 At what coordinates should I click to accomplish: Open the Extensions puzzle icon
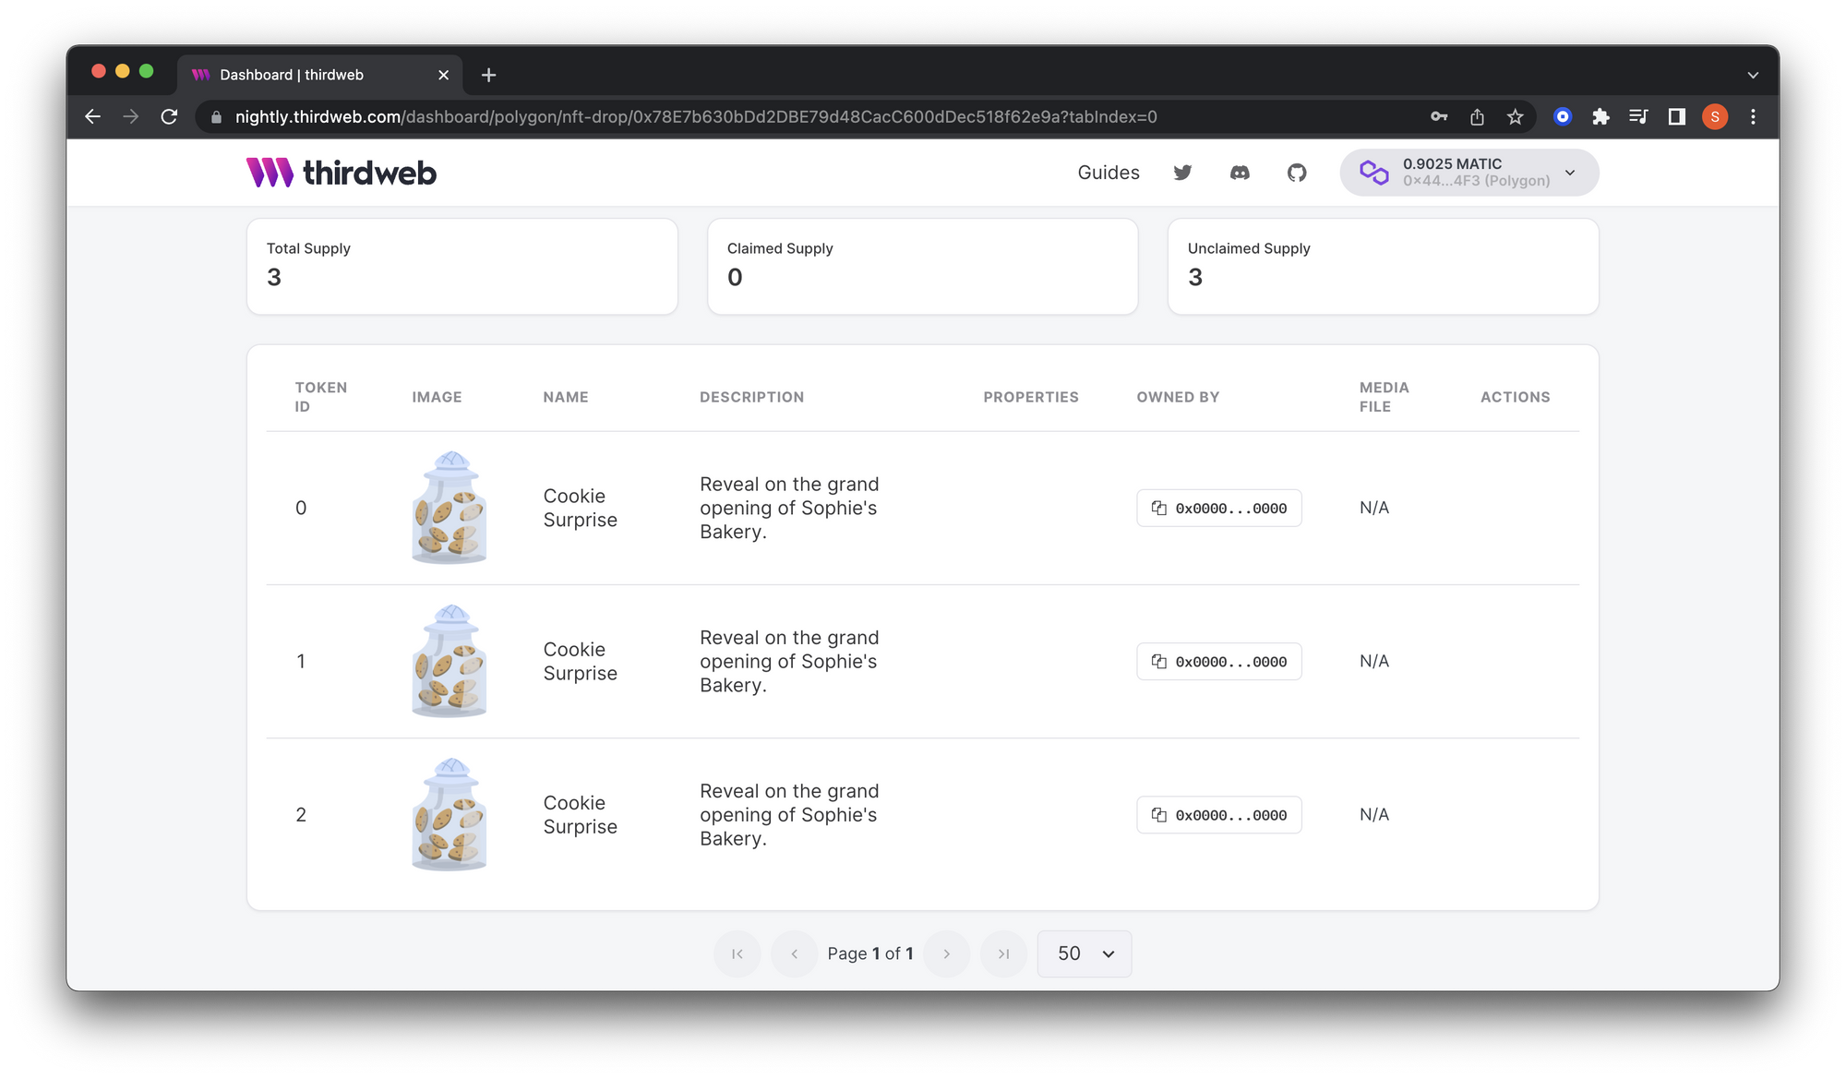(1600, 116)
